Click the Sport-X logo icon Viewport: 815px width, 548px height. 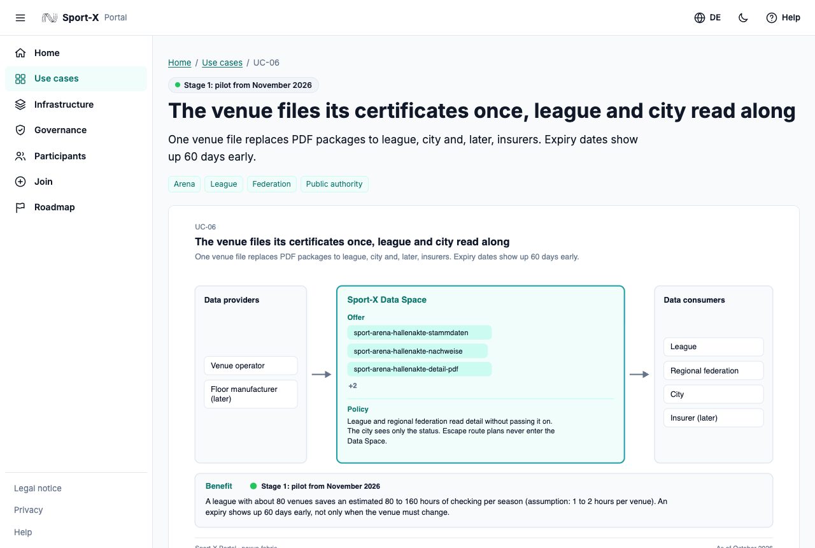(50, 18)
